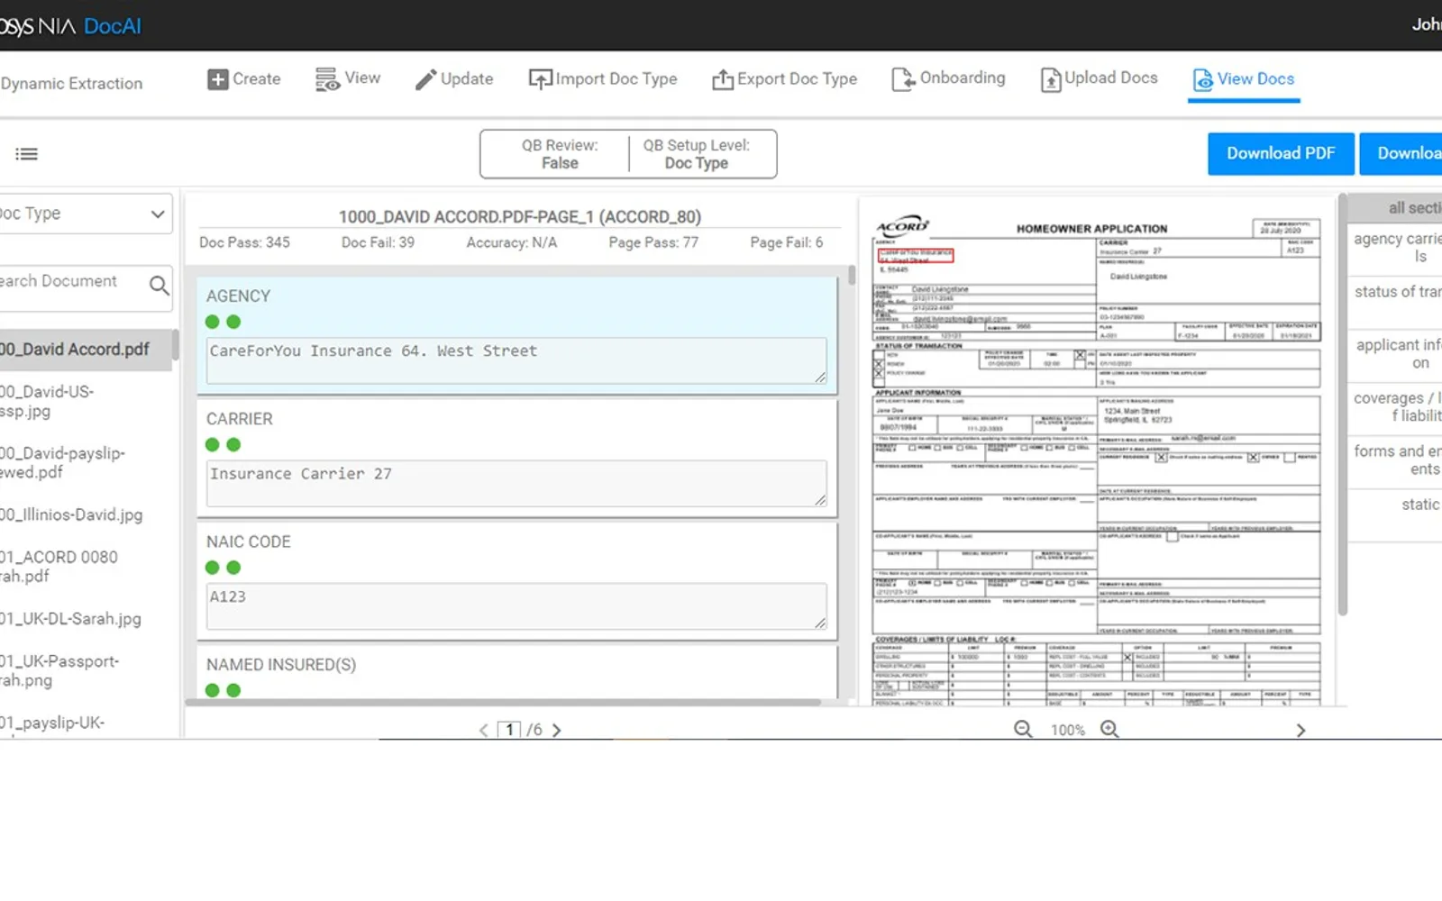1442x901 pixels.
Task: Select the Illinios-David.jpg document
Action: [x=72, y=515]
